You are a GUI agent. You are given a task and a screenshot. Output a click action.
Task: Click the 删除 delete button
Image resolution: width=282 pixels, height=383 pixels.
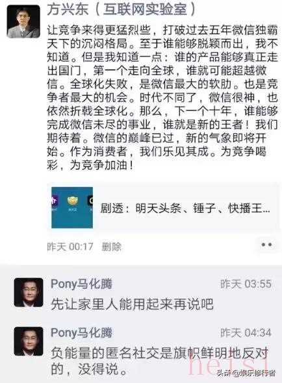click(x=112, y=247)
